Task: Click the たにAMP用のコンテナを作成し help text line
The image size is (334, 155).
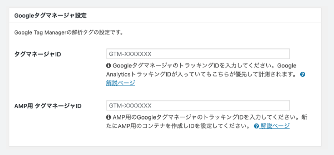Action: (178, 126)
